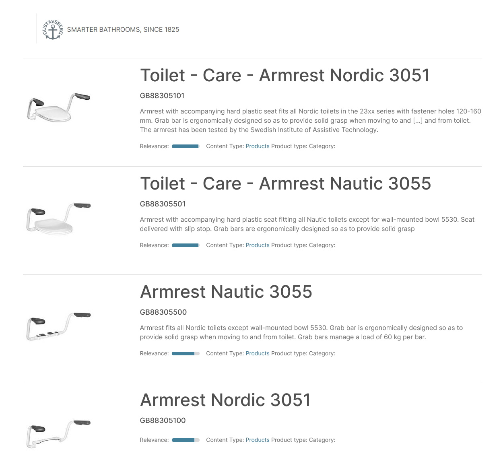This screenshot has width=501, height=466.
Task: Click the relevance bar of GB88305501 result
Action: (x=186, y=245)
